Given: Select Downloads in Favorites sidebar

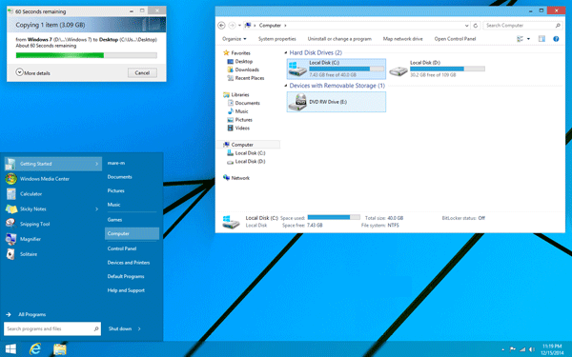Looking at the screenshot, I should pos(243,69).
